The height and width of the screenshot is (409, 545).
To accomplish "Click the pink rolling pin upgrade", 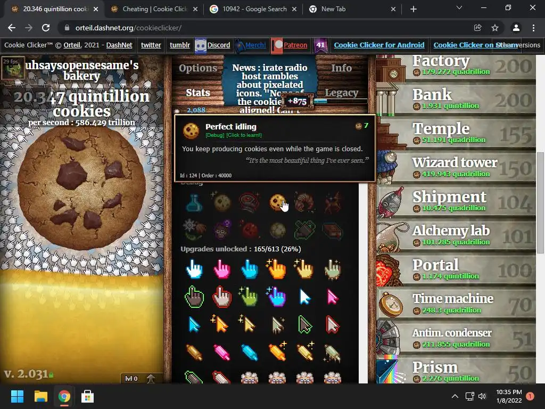I will tap(222, 353).
